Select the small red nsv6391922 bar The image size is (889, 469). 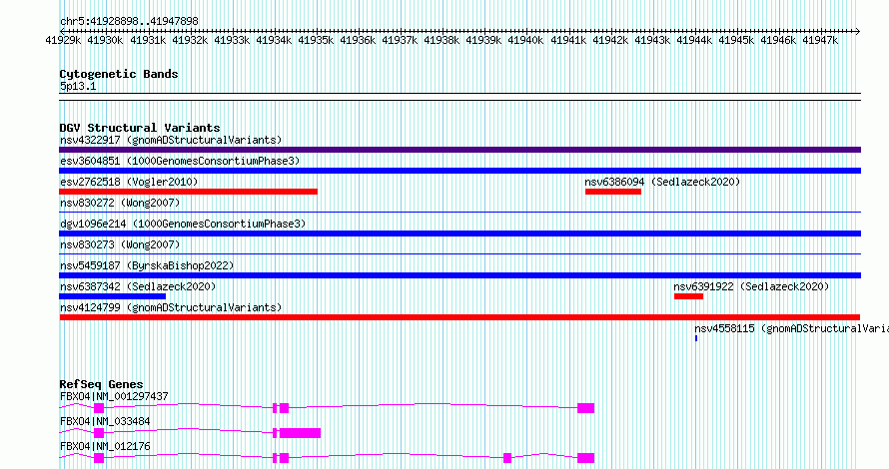pos(688,296)
